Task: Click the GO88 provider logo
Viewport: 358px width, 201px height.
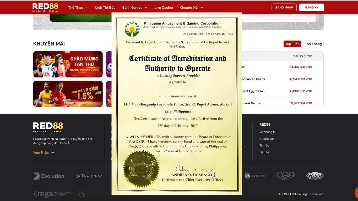Action: [315, 176]
